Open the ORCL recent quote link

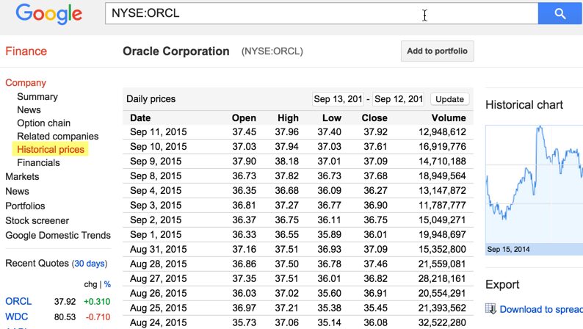[x=18, y=301]
